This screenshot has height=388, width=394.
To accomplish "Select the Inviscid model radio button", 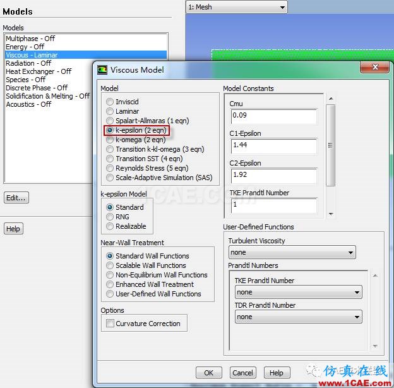I will click(x=110, y=102).
